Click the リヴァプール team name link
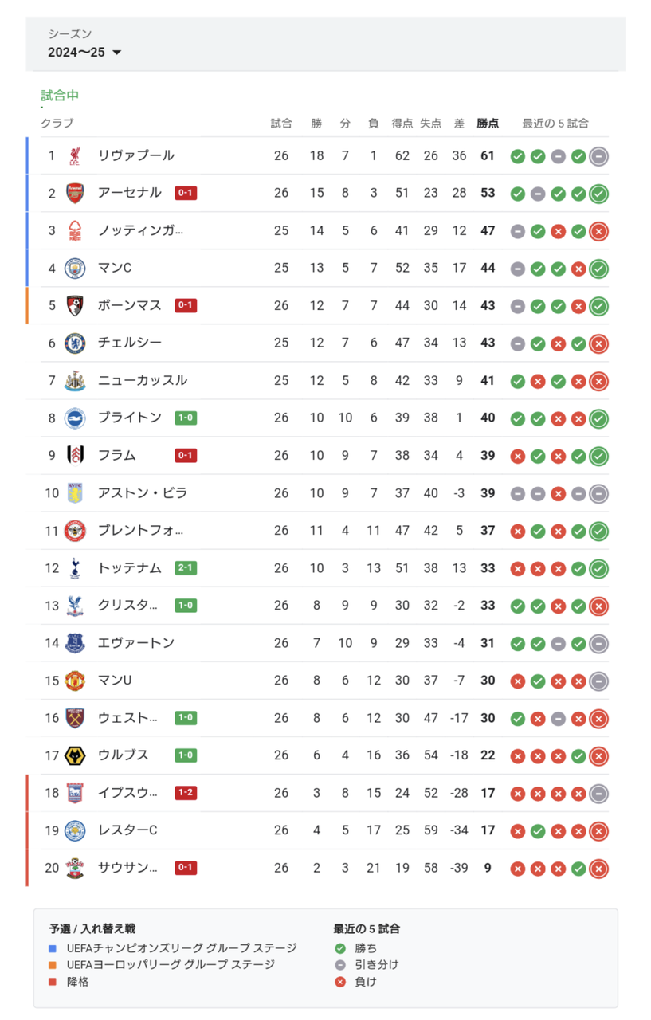 [136, 155]
